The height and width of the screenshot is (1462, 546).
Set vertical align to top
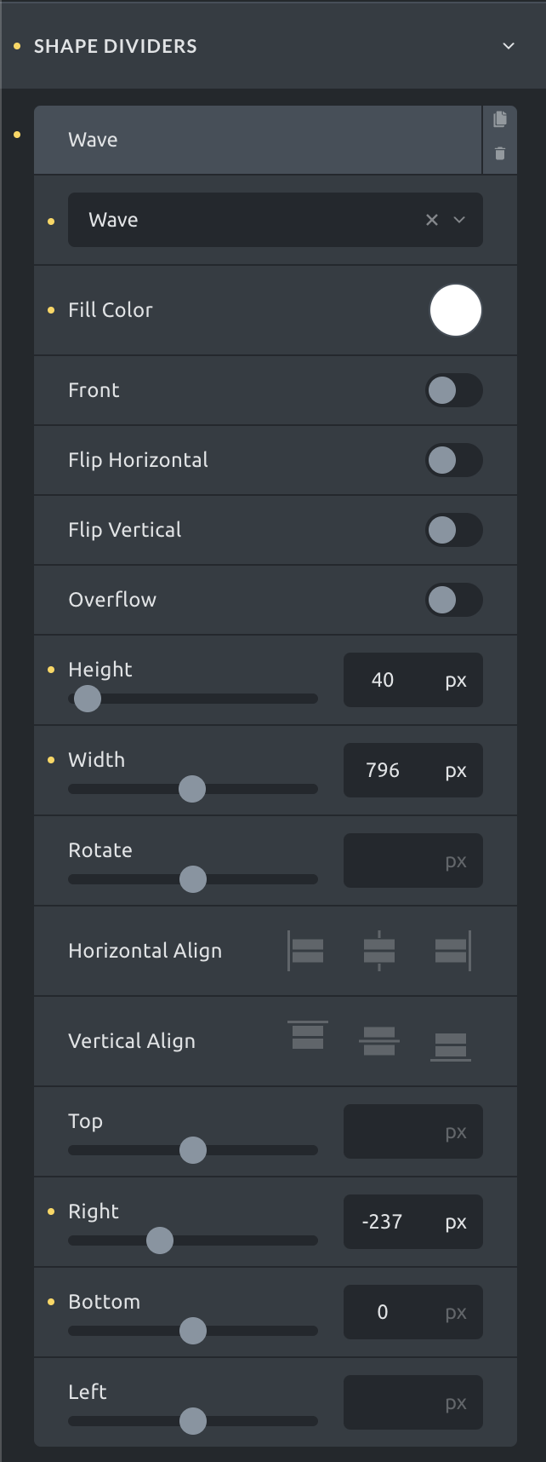(x=307, y=1036)
